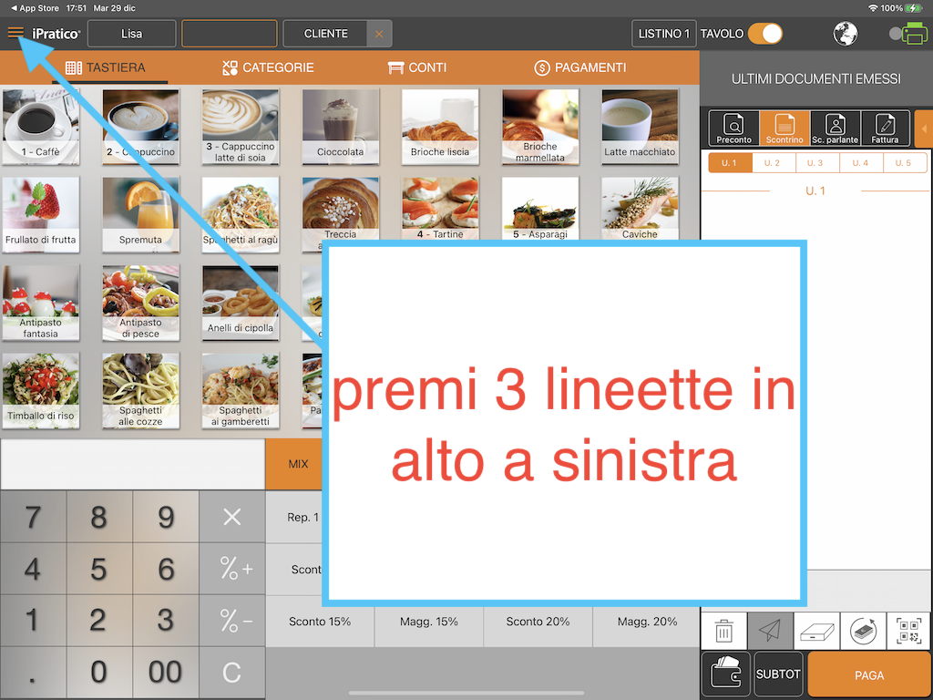Add Brioche marmellata product
This screenshot has height=700, width=933.
tap(540, 127)
